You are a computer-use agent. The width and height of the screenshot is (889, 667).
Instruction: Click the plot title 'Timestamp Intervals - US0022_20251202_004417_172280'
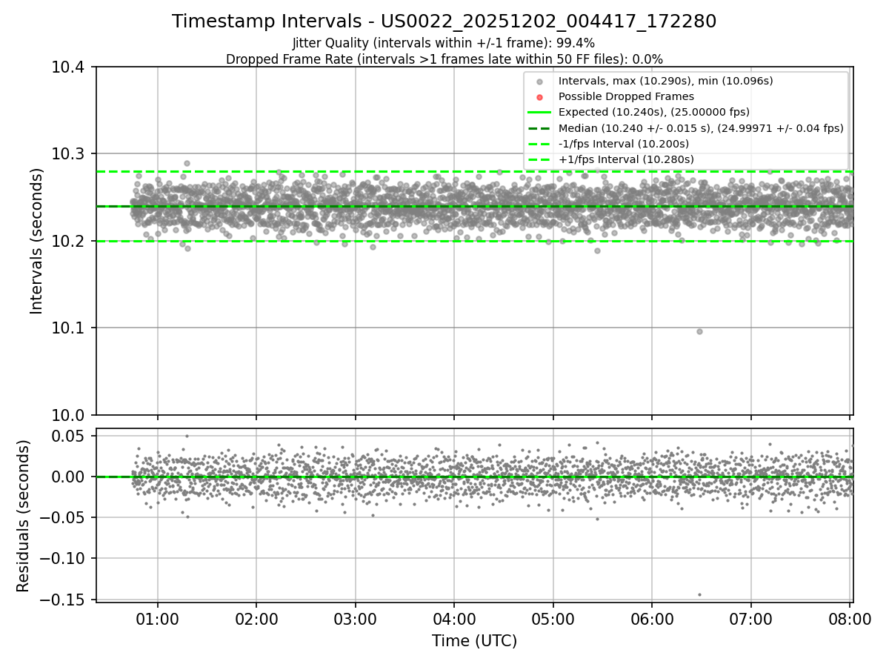(444, 21)
